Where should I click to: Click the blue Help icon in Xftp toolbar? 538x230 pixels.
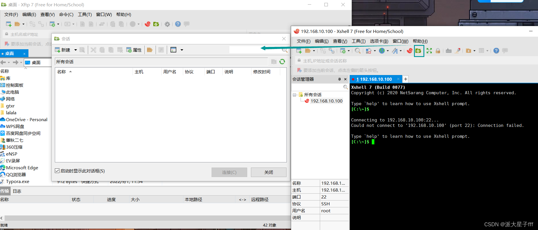[178, 24]
